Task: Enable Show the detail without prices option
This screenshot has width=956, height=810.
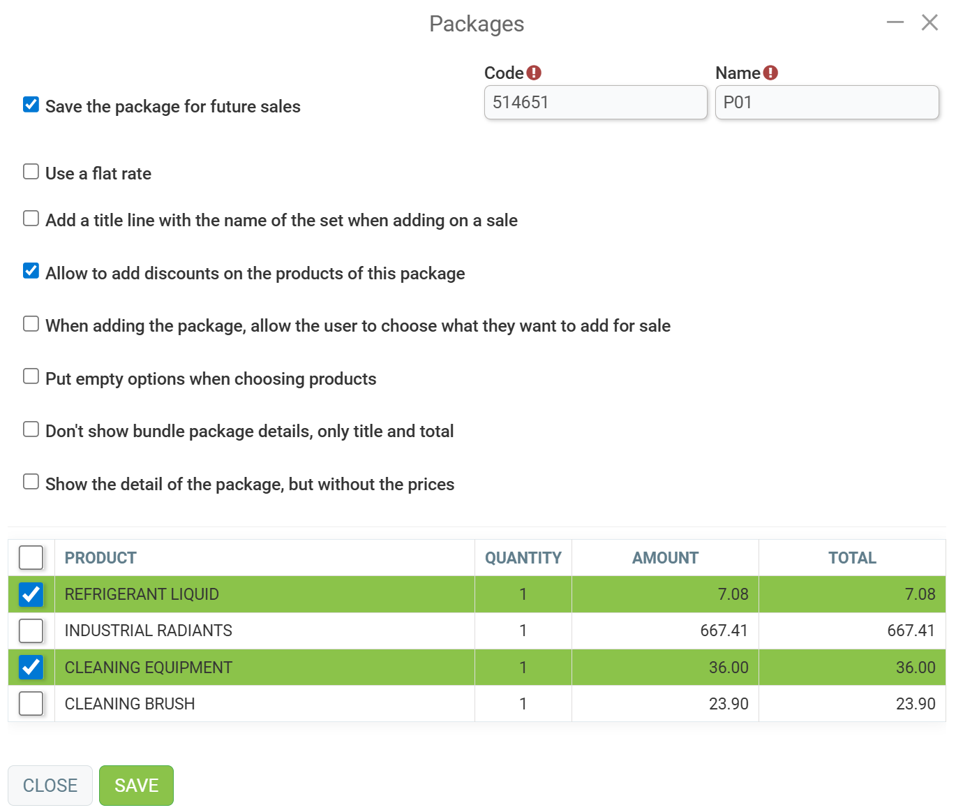Action: pos(31,482)
